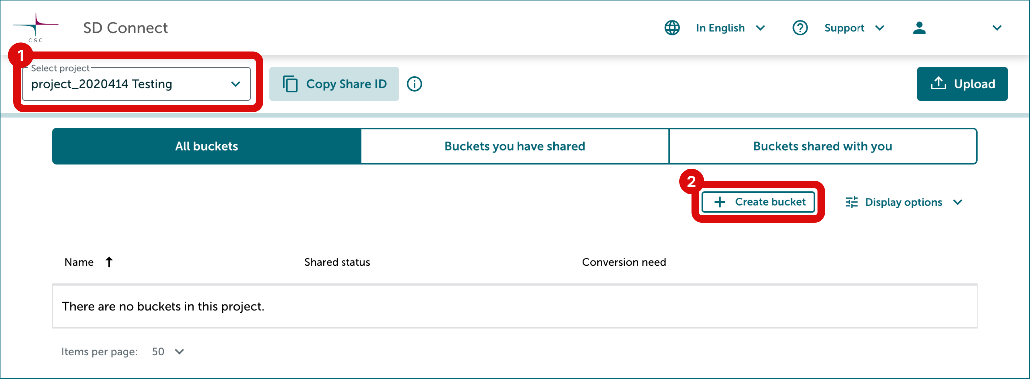Viewport: 1030px width, 379px height.
Task: Switch to Buckets shared with you tab
Action: (823, 146)
